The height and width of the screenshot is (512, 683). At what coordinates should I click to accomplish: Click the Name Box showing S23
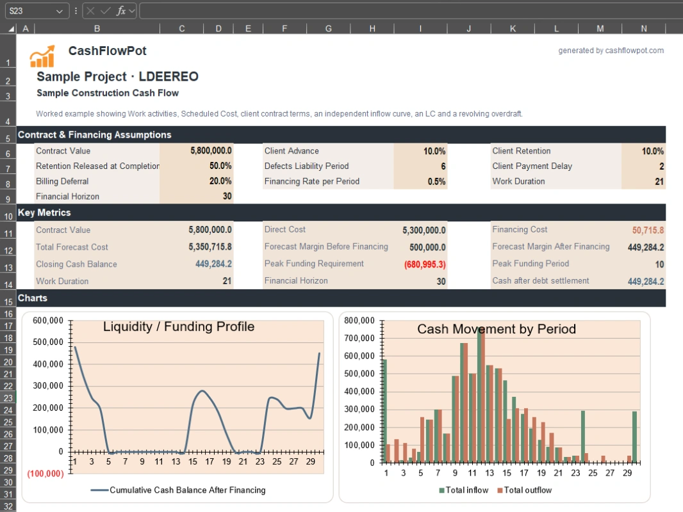[x=37, y=11]
